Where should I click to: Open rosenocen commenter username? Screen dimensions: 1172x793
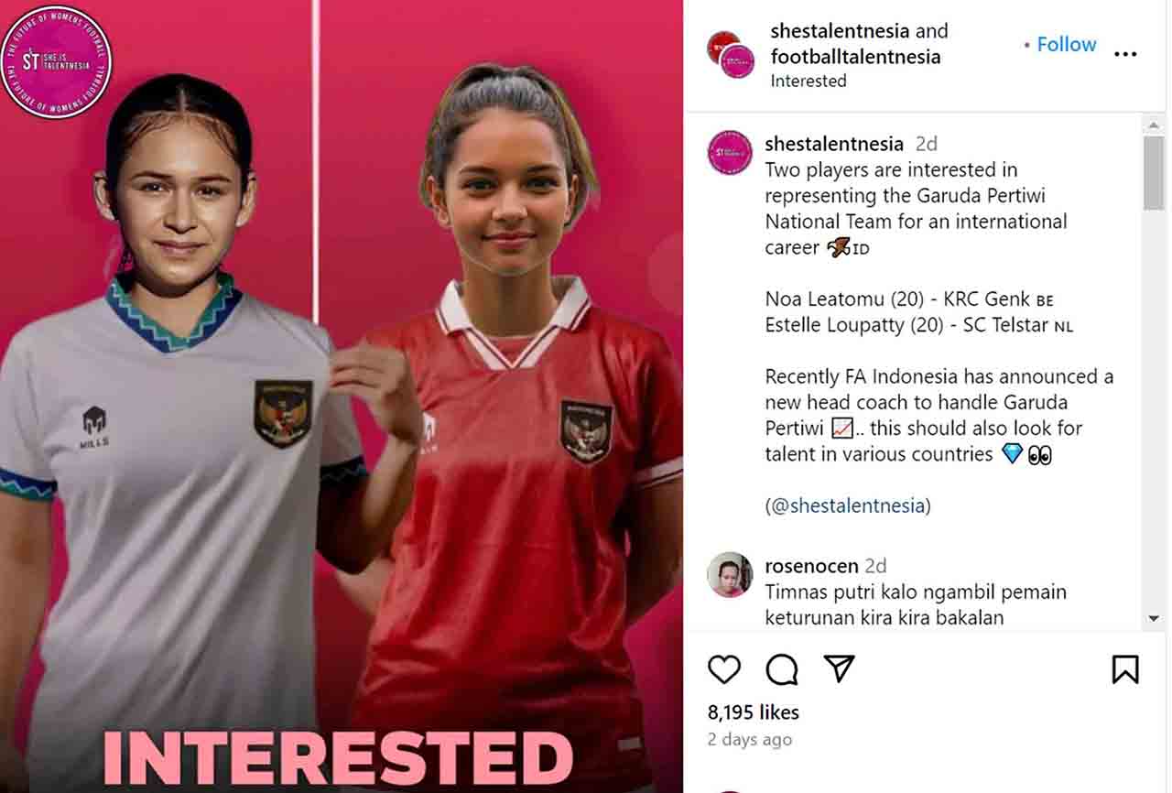tap(811, 566)
